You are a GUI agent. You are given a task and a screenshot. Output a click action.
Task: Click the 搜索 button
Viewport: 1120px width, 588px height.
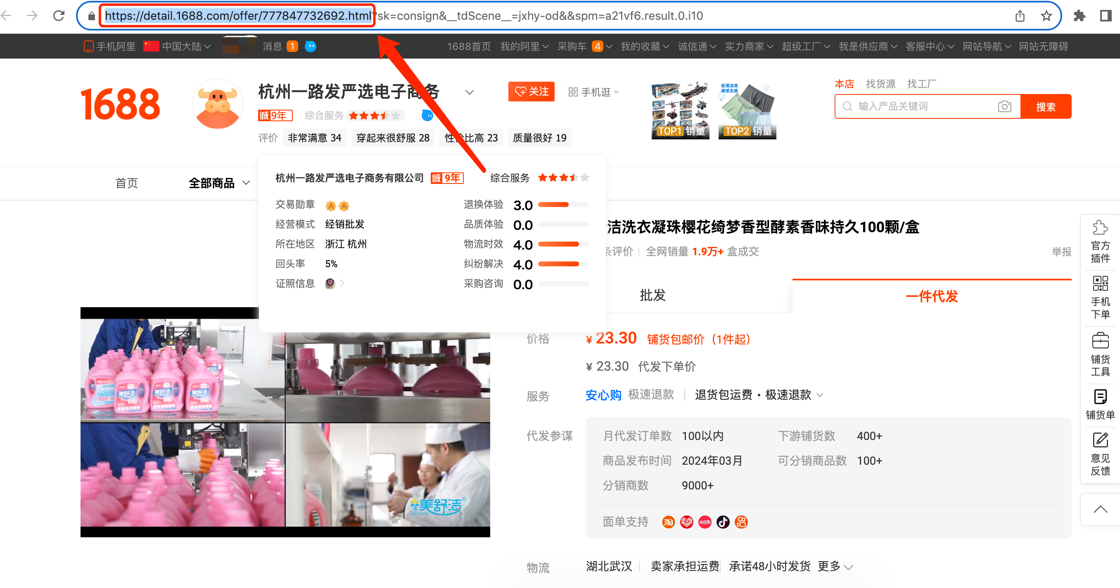(x=1045, y=106)
